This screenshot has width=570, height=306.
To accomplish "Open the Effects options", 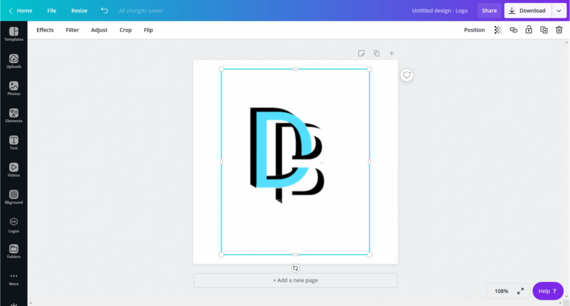I will pos(45,30).
